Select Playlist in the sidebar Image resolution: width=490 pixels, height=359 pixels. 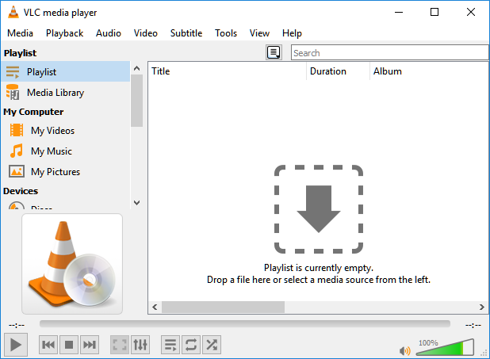pos(65,71)
